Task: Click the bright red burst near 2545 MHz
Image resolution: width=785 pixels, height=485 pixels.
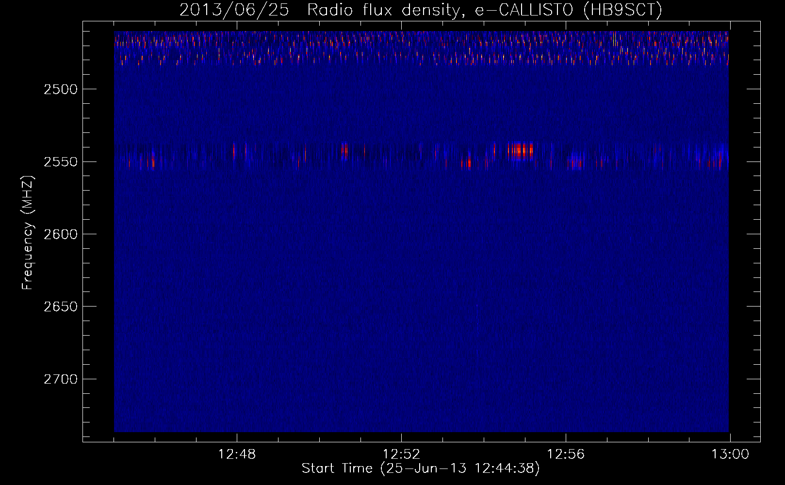Action: pyautogui.click(x=520, y=150)
